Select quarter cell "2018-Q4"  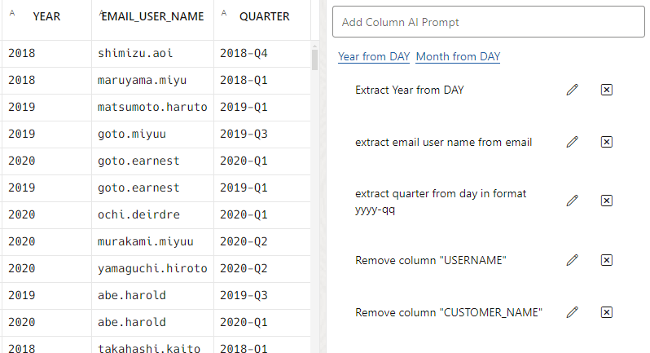pyautogui.click(x=262, y=54)
